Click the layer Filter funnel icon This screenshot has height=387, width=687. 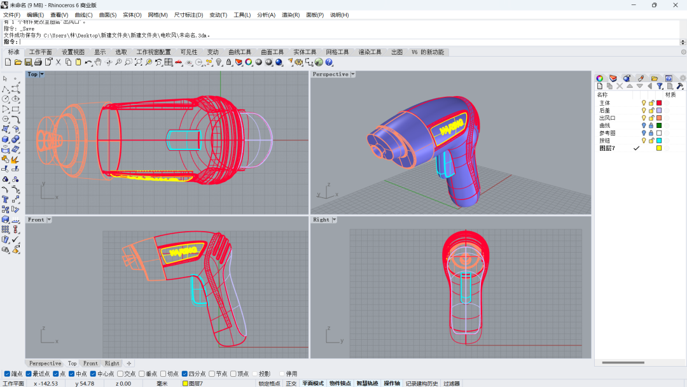coord(660,87)
